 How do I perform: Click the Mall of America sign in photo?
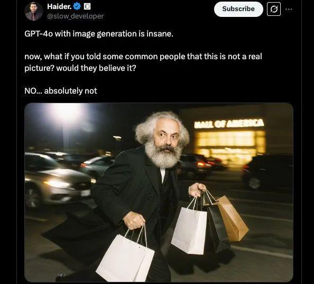229,124
